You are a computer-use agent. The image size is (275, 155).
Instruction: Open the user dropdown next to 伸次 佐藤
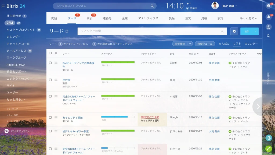point(236,6)
